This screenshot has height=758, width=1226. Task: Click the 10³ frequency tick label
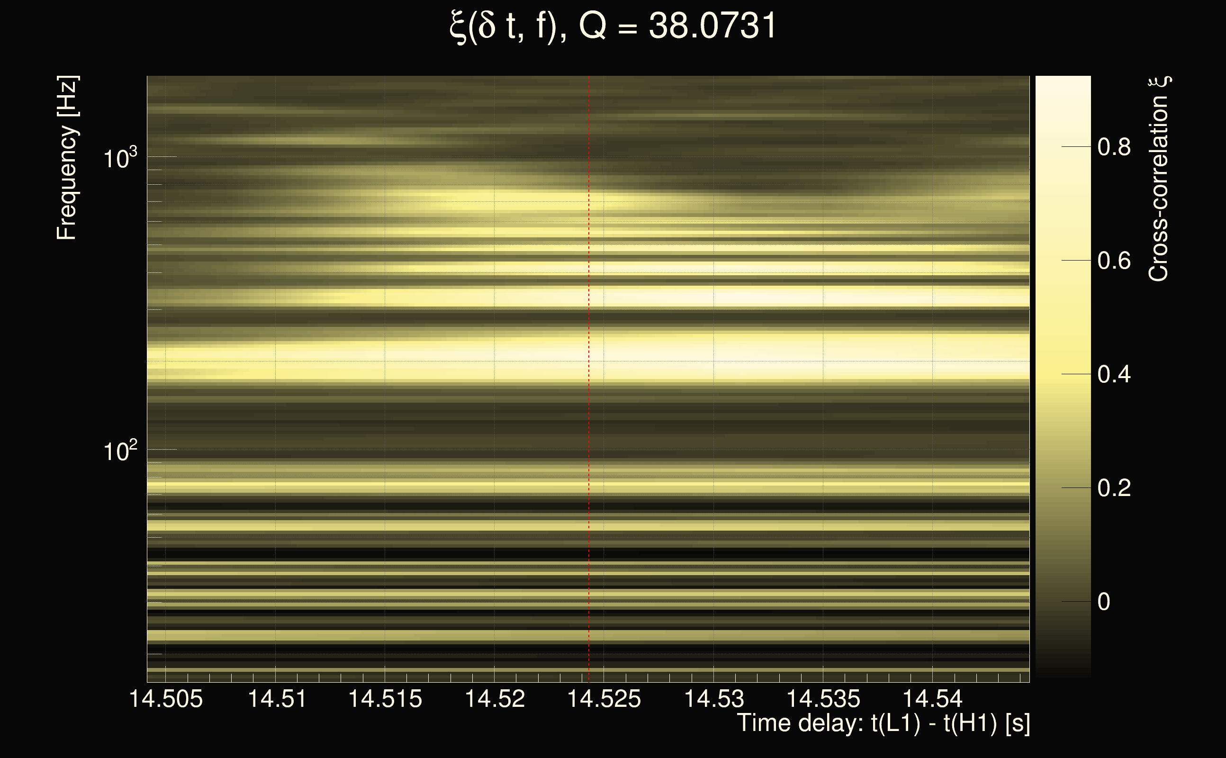click(120, 158)
